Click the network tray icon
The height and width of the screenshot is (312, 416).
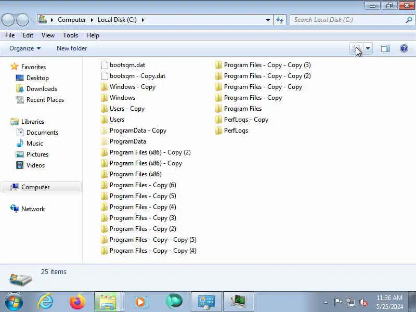point(350,302)
